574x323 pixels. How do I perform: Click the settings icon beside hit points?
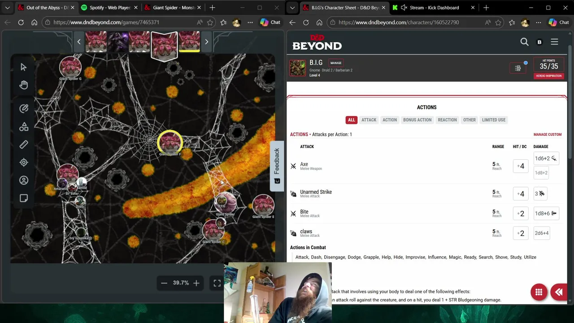point(518,68)
